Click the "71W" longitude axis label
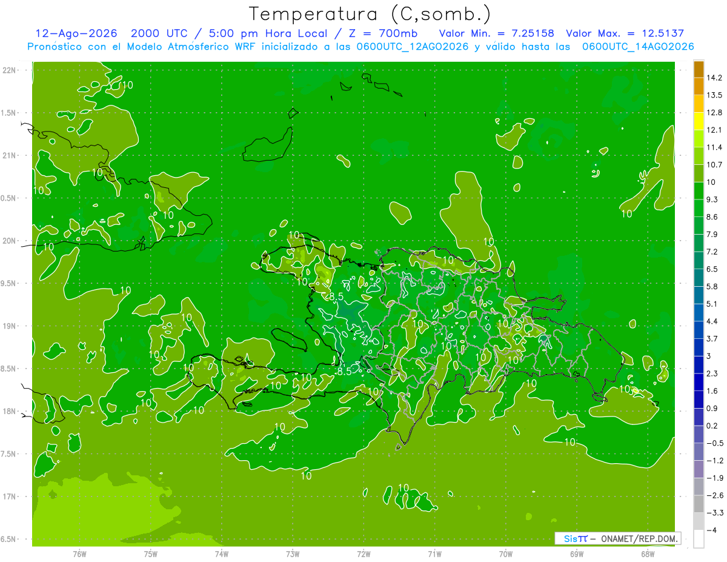The height and width of the screenshot is (562, 727). tap(434, 554)
